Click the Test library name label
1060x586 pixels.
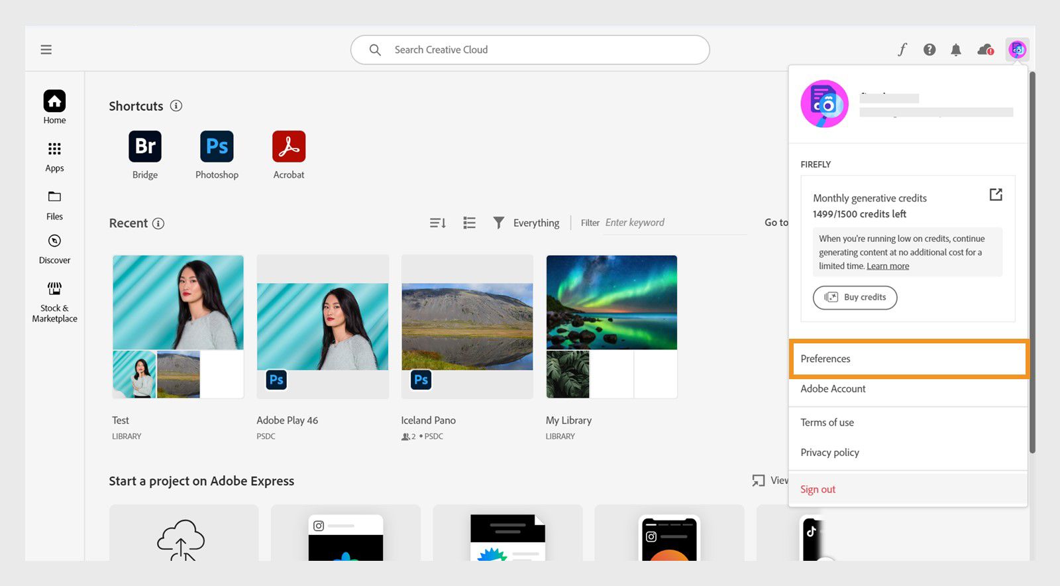tap(121, 420)
